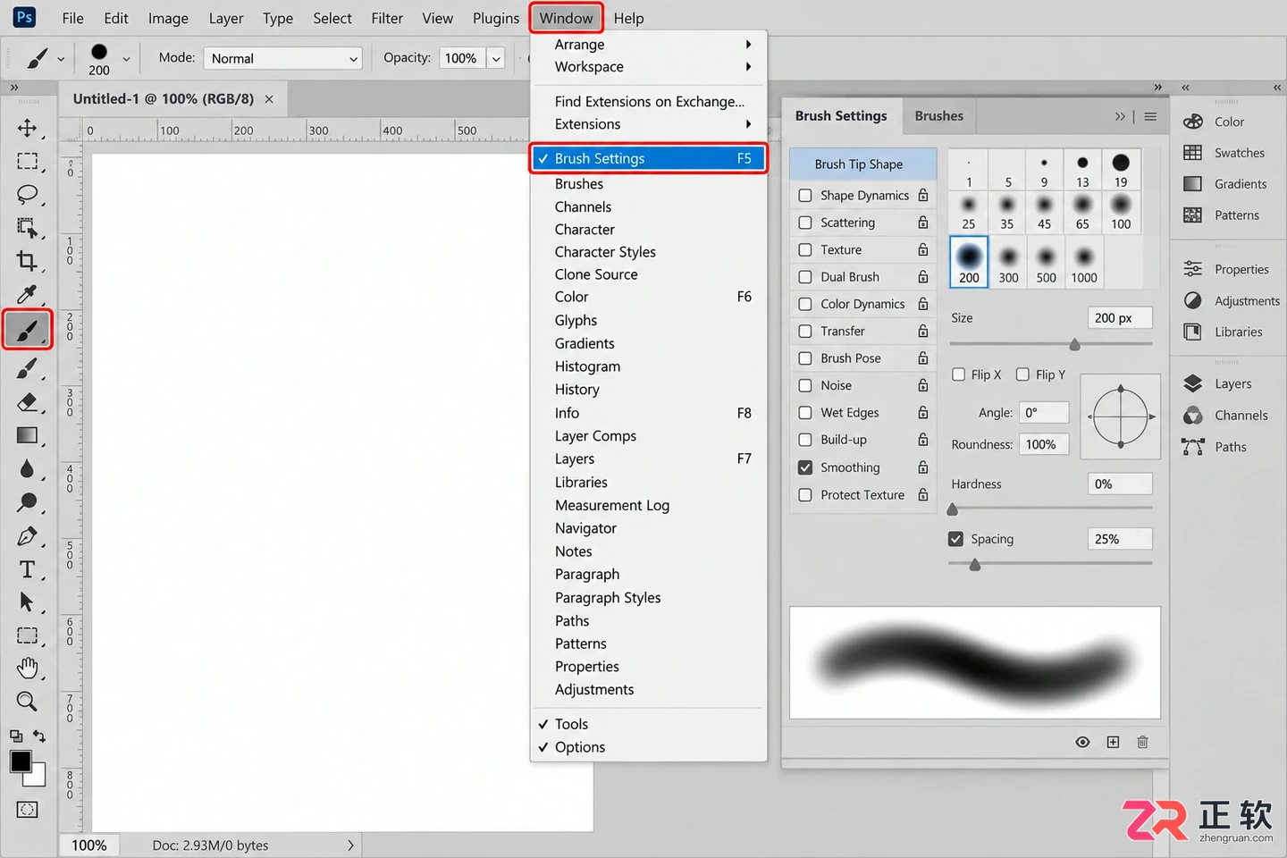
Task: Select the Gradient tool
Action: coord(27,435)
